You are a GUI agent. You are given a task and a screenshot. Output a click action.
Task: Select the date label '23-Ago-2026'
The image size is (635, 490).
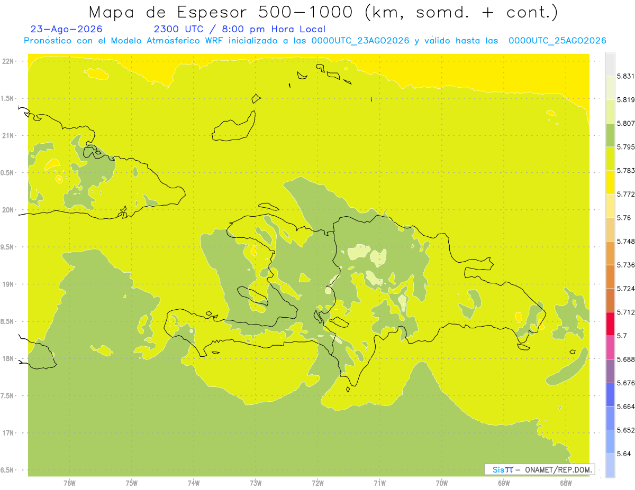67,30
